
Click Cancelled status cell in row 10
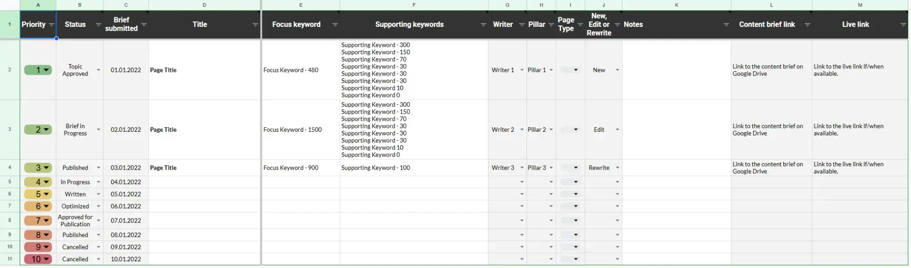80,247
